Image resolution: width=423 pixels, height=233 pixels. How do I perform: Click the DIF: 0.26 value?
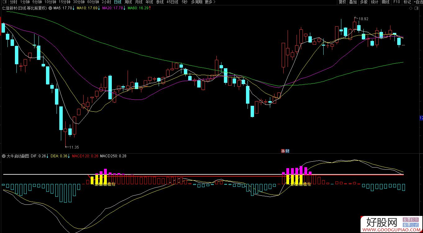pos(38,156)
